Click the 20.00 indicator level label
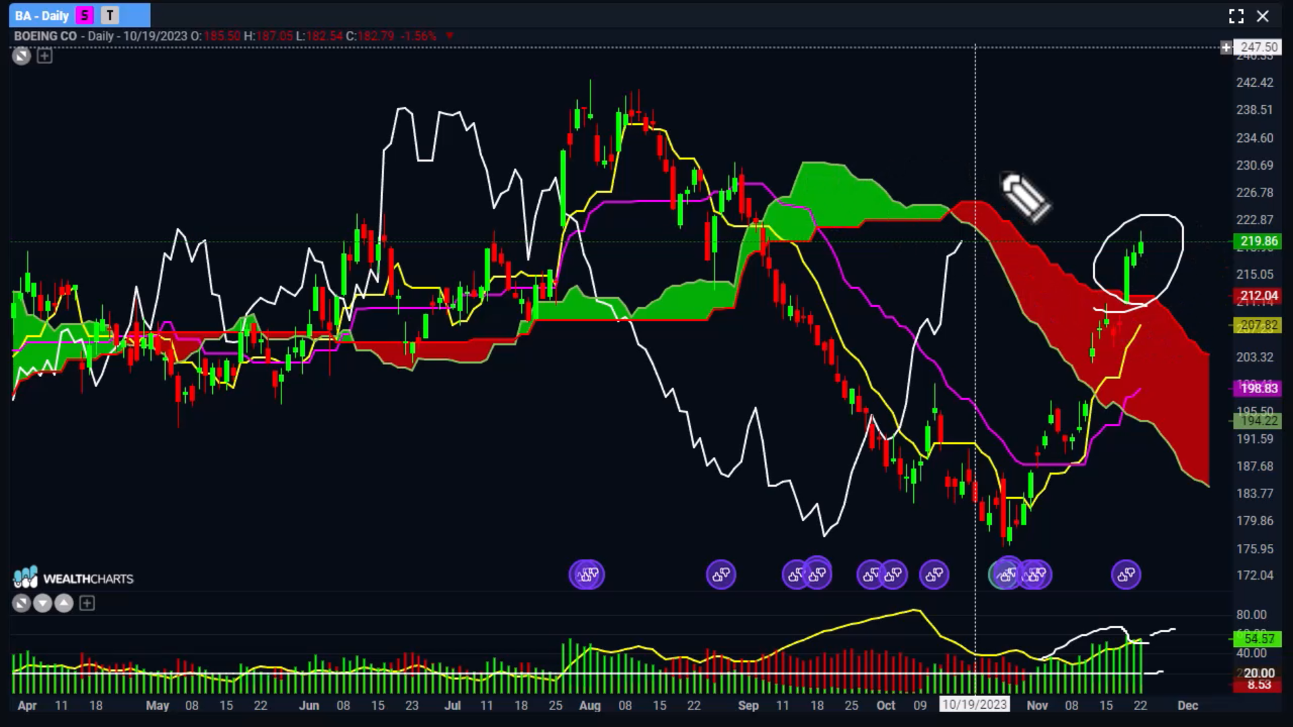The width and height of the screenshot is (1293, 727). [1258, 673]
